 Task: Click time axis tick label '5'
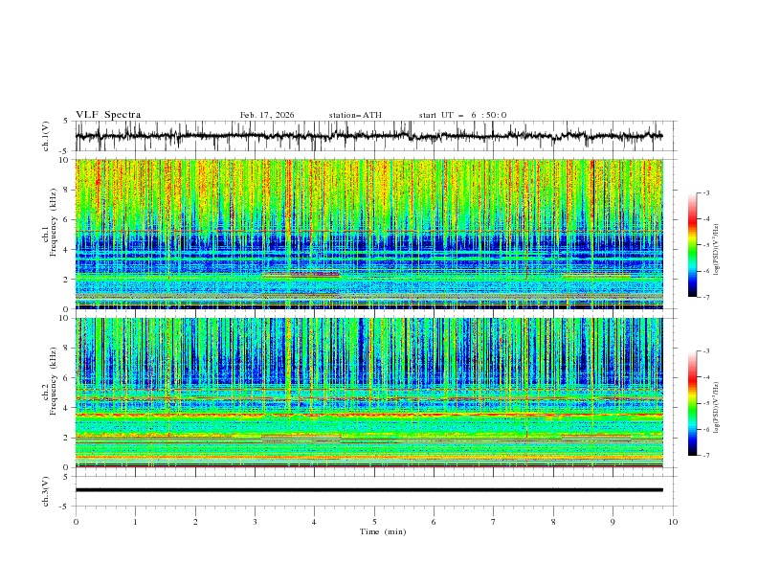tap(374, 522)
